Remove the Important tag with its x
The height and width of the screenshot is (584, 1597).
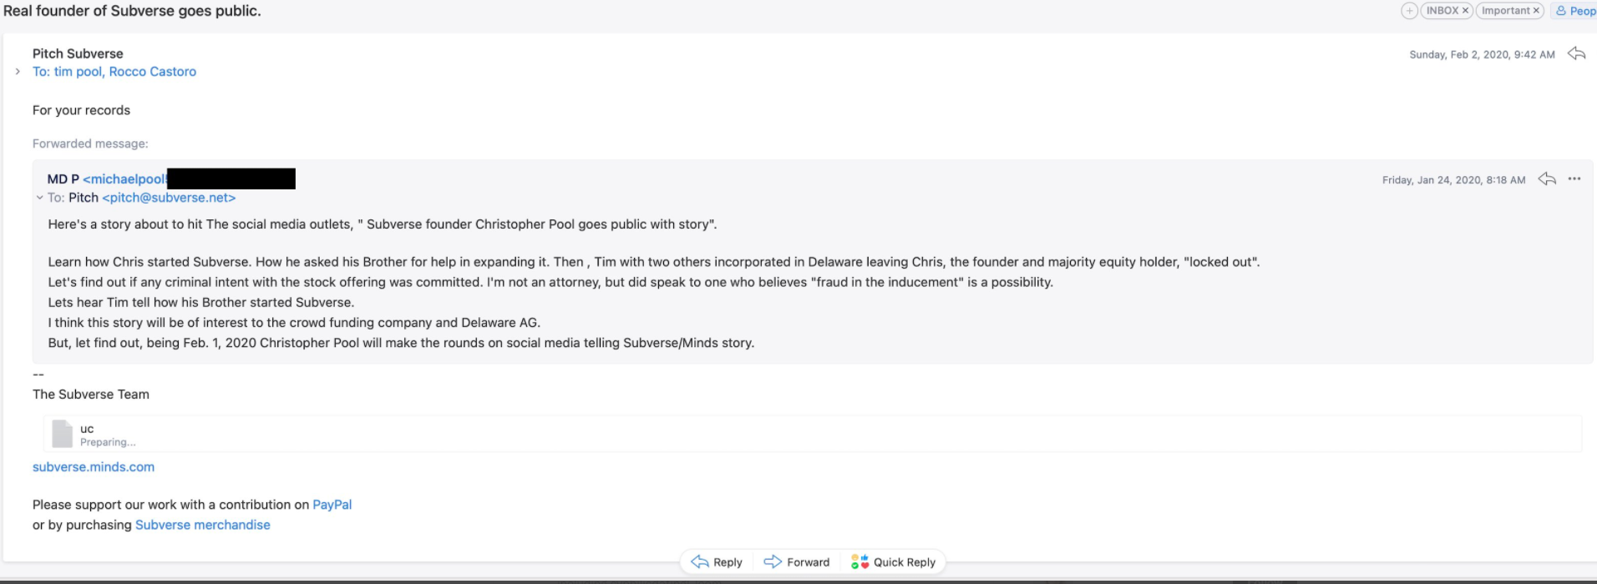coord(1535,11)
